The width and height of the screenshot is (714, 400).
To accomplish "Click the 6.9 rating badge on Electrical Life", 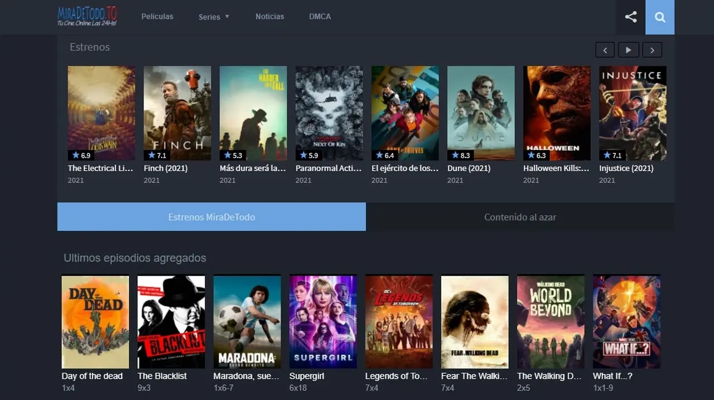I will 81,155.
